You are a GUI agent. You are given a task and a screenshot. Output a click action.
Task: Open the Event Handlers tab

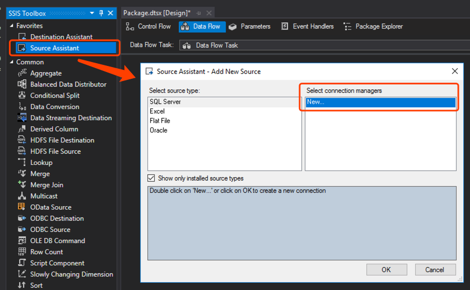(x=307, y=26)
